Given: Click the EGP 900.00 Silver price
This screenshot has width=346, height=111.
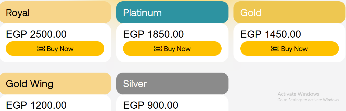Looking at the screenshot, I should [x=151, y=105].
